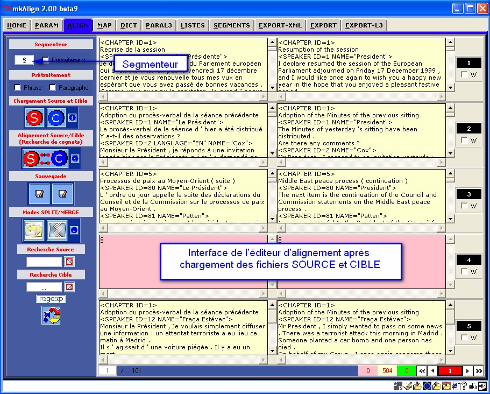Viewport: 490px width, 394px height.
Task: Tick the W checkbox for segment 5
Action: coord(464,337)
